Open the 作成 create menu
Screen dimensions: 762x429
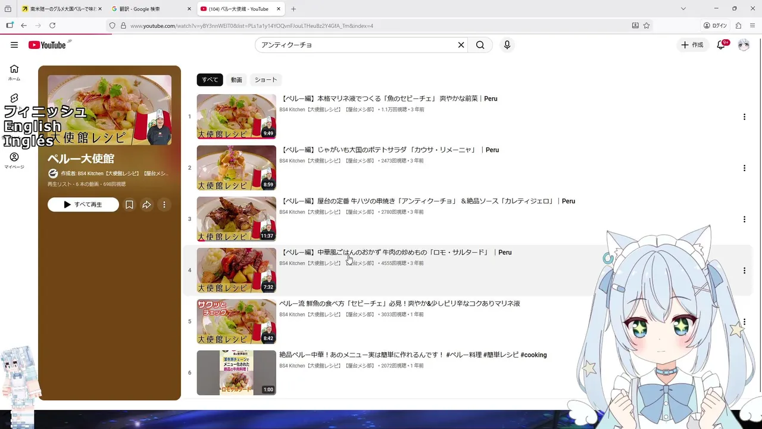pyautogui.click(x=692, y=45)
